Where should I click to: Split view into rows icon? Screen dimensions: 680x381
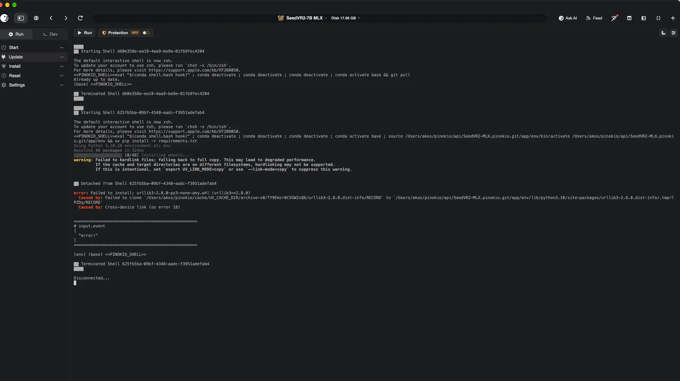644,18
